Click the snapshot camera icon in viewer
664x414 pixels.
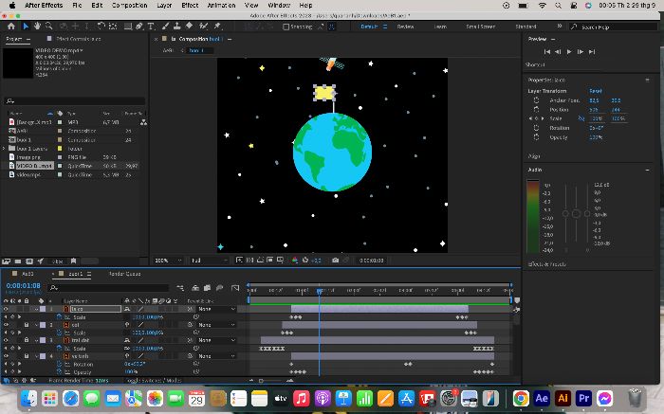coord(336,261)
